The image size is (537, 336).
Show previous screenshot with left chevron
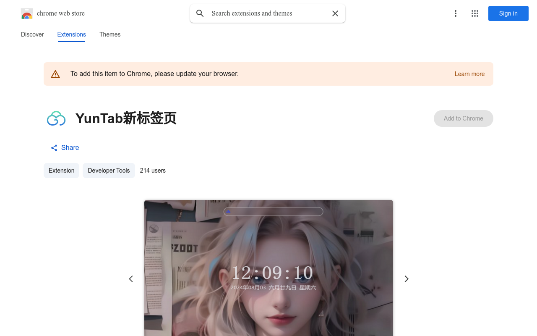click(x=131, y=279)
